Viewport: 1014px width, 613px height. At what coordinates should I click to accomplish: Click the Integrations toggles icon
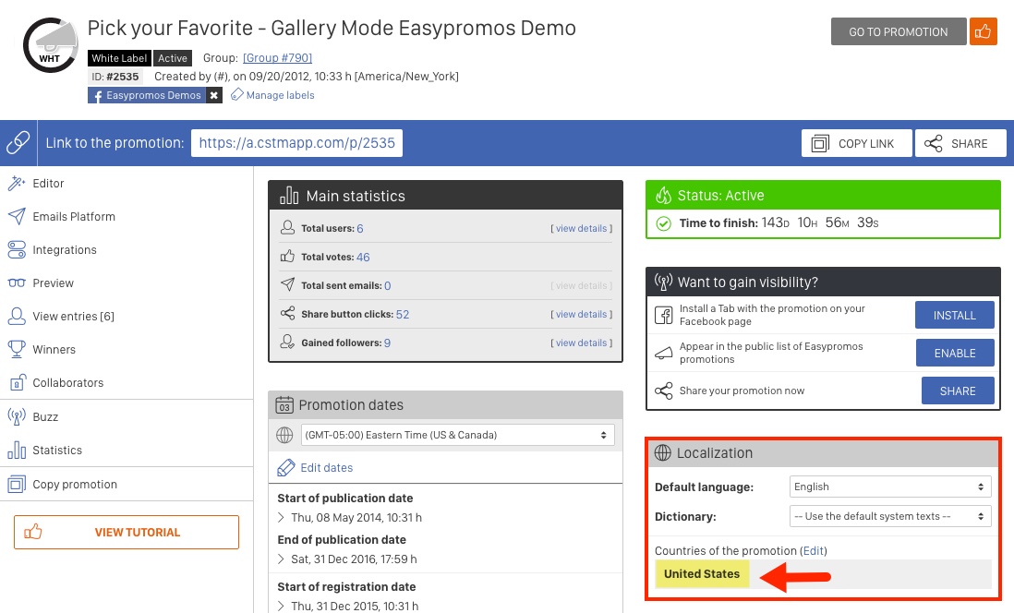(x=17, y=249)
